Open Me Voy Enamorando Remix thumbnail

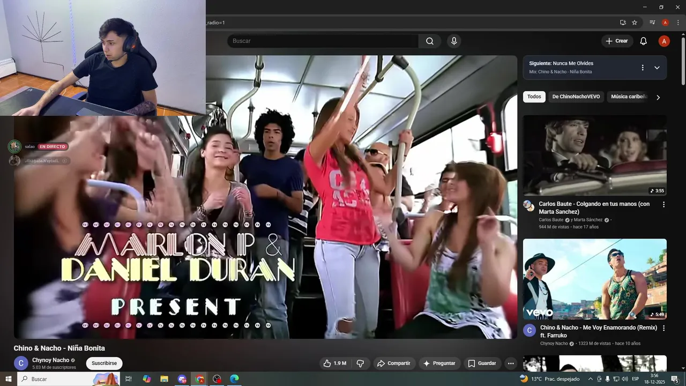(595, 279)
